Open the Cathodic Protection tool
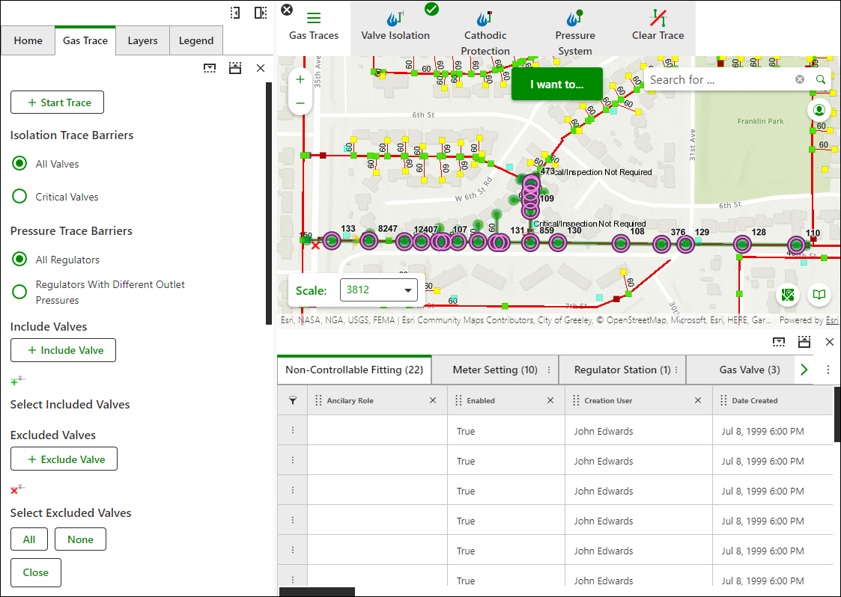 (485, 26)
